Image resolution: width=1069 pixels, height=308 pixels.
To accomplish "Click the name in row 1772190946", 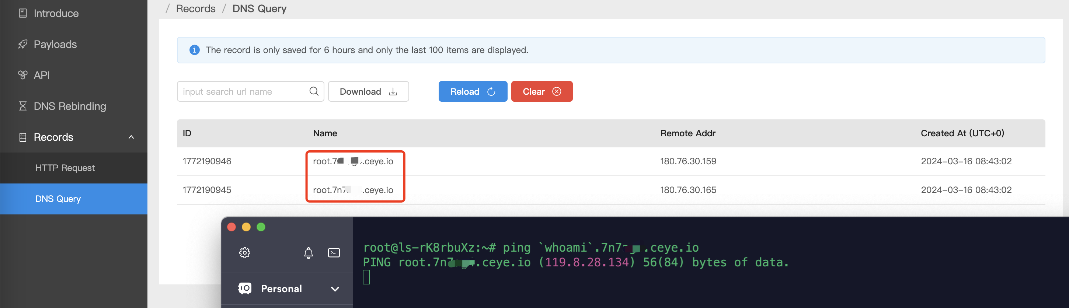I will pos(353,161).
